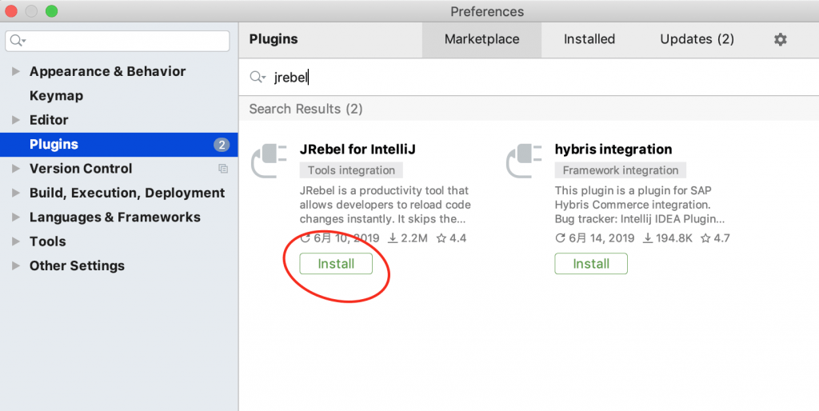Click the plugins settings gear icon

pos(781,39)
